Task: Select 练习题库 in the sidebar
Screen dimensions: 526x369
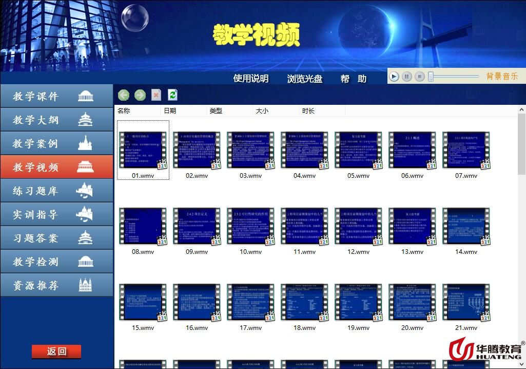Action: [x=56, y=191]
